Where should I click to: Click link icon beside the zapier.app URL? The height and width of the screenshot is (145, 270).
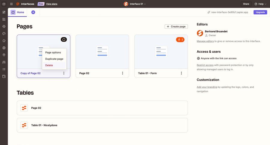pos(209,12)
